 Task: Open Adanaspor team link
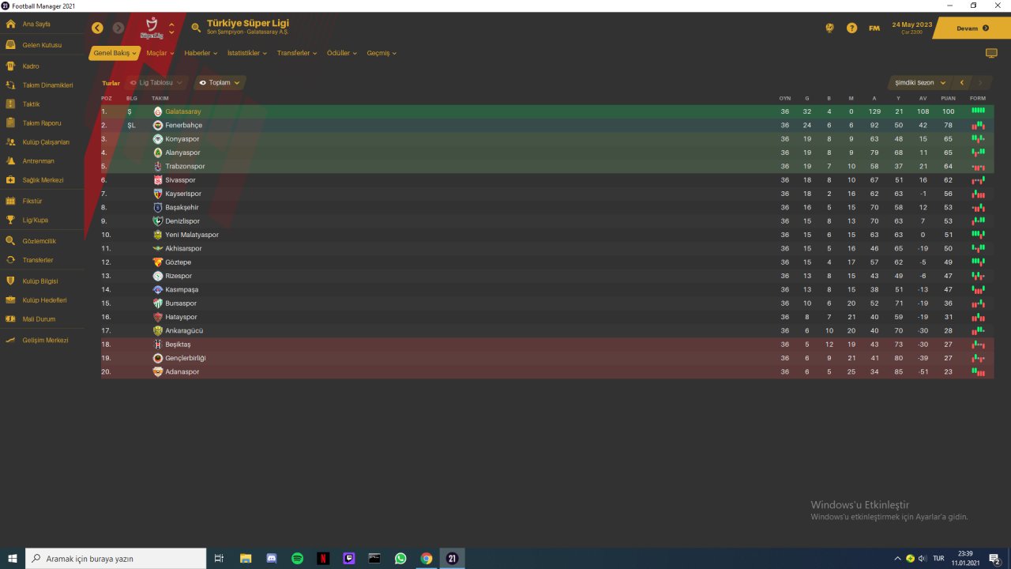click(182, 371)
